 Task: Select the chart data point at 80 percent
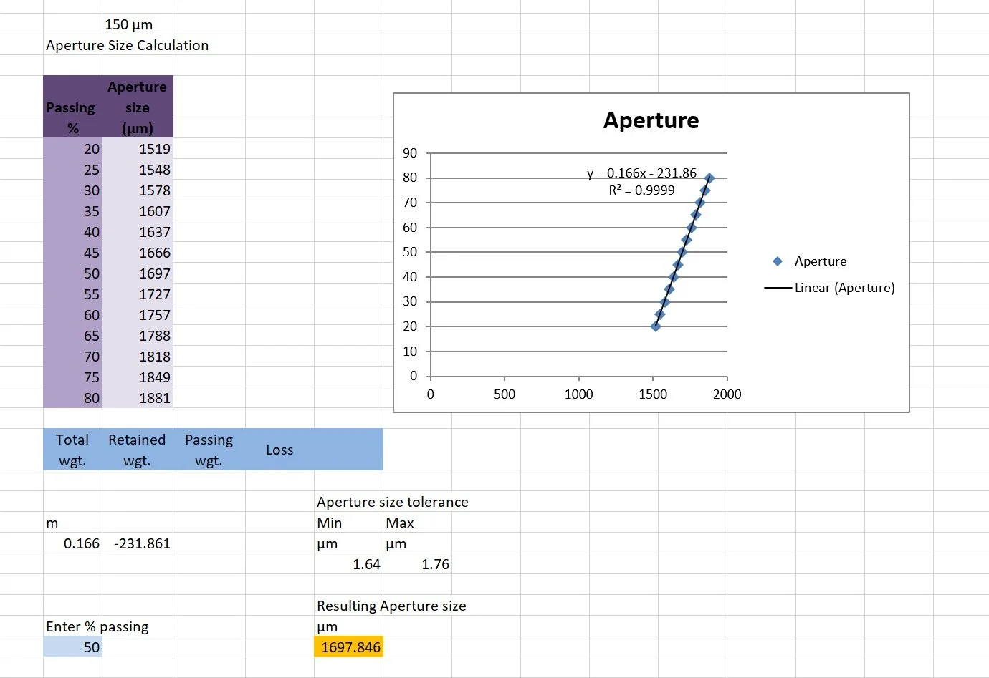tap(709, 178)
